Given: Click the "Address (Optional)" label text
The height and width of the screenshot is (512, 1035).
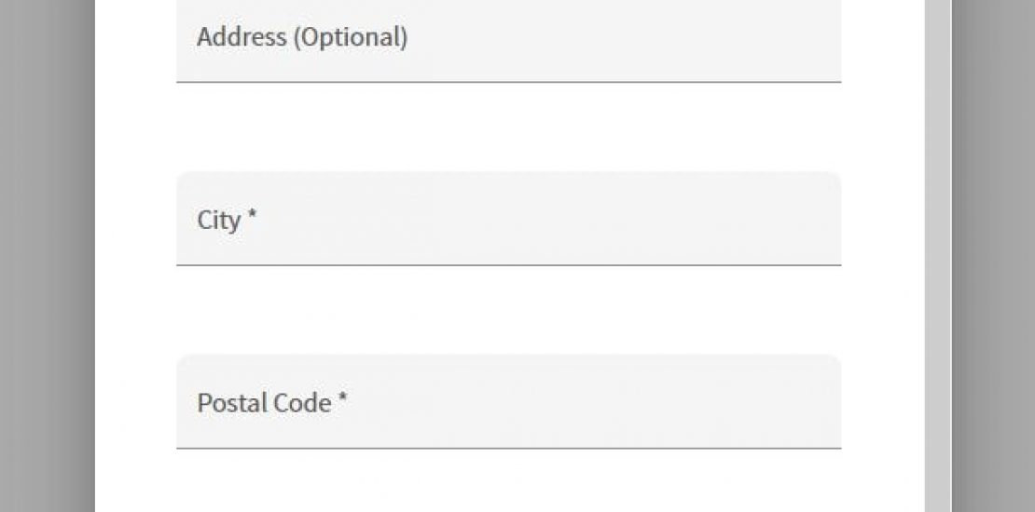Looking at the screenshot, I should coord(302,38).
